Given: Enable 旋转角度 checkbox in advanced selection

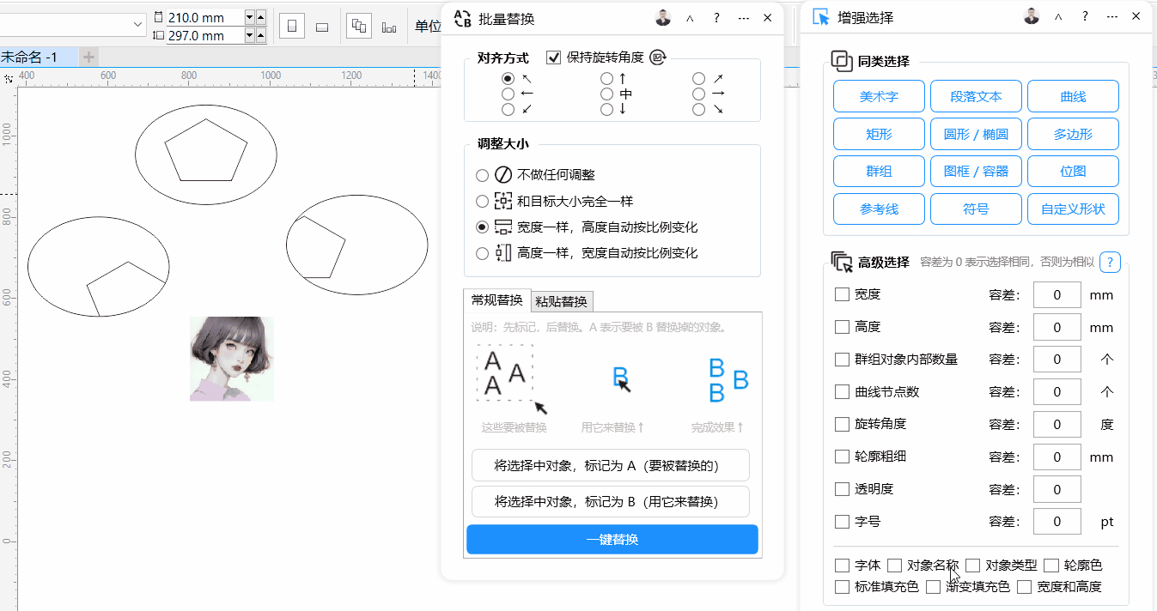Looking at the screenshot, I should pos(843,424).
